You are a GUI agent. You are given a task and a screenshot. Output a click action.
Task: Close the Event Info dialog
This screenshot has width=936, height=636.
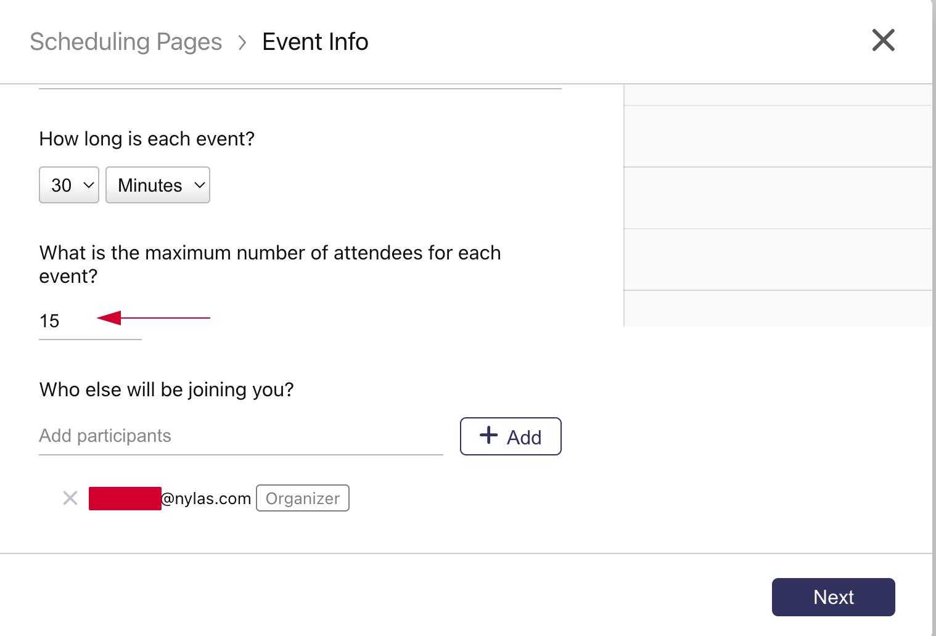click(x=883, y=40)
